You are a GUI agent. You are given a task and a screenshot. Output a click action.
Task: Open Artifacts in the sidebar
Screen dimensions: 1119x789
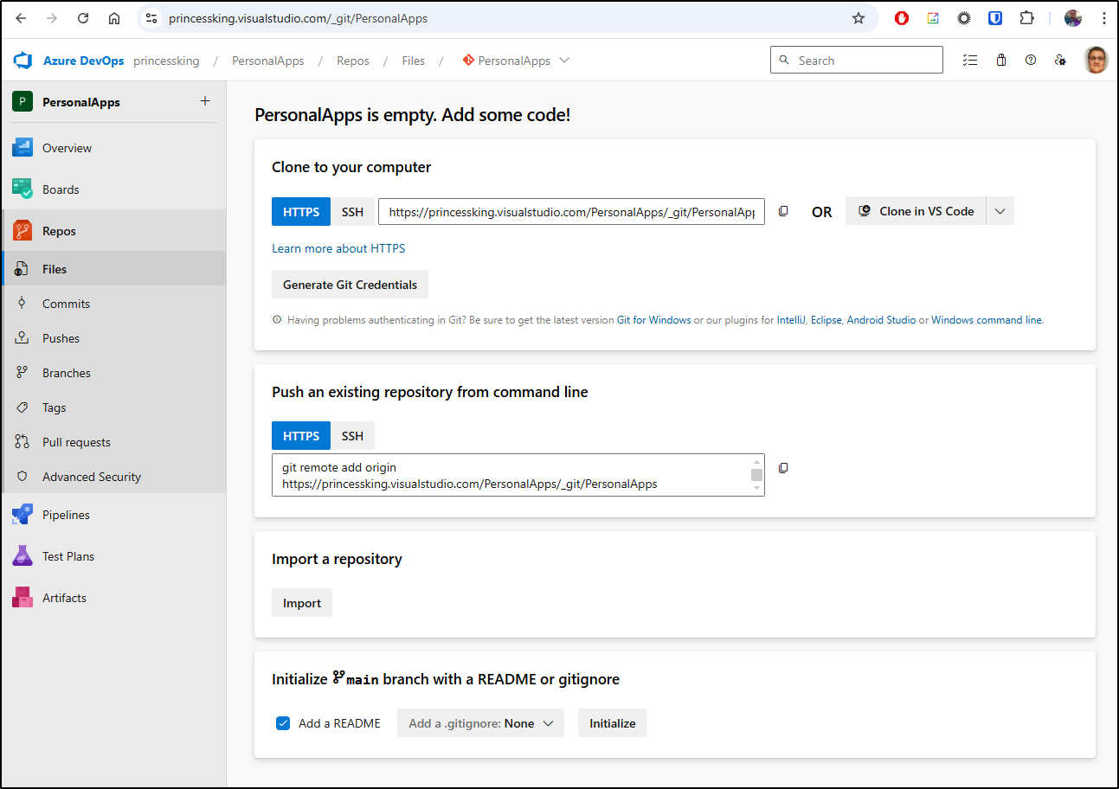113,598
